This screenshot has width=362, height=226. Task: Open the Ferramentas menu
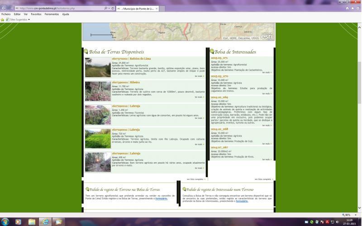(52, 14)
